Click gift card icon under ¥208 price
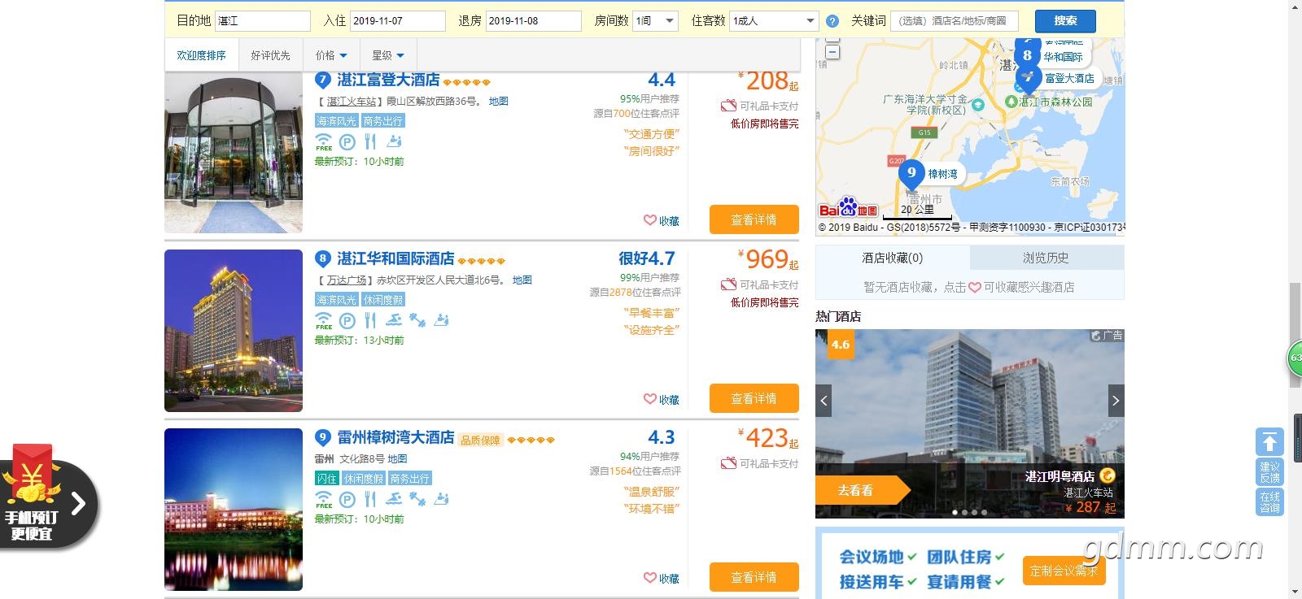This screenshot has width=1302, height=599. coord(728,106)
